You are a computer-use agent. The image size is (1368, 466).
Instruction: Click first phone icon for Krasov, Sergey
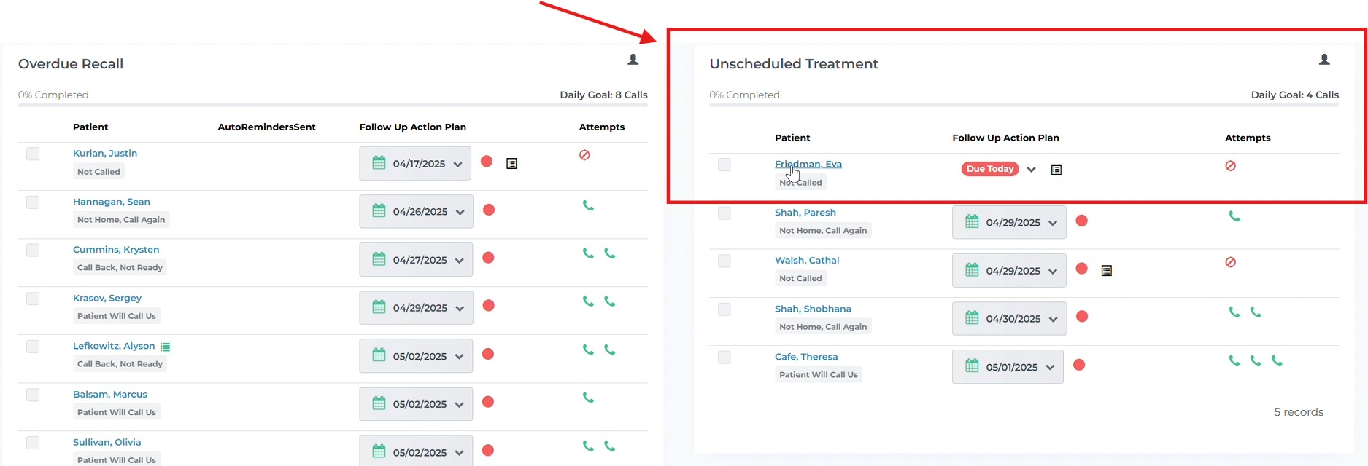[x=588, y=301]
